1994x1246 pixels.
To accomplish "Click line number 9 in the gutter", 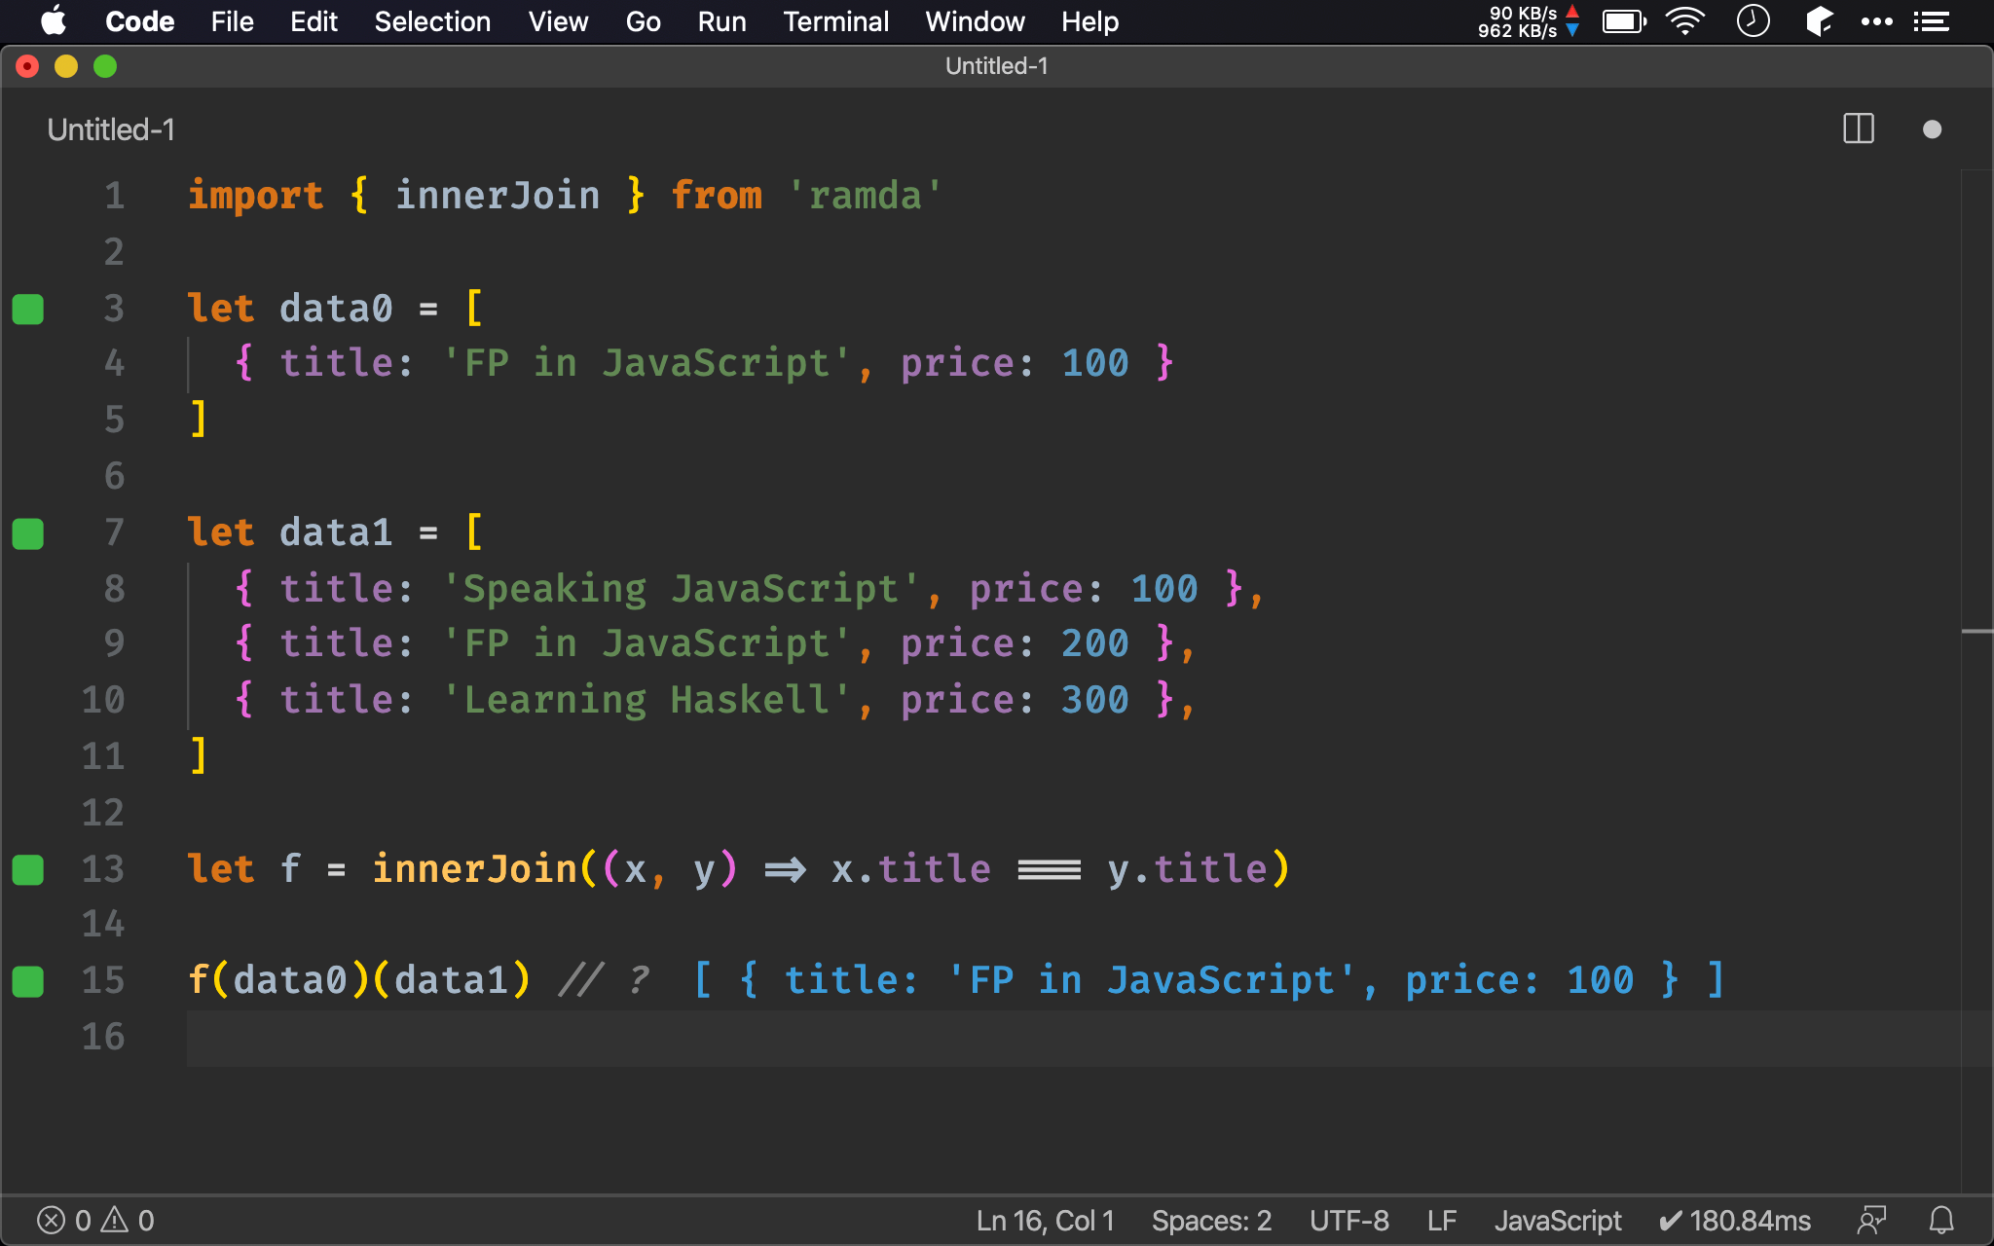I will (x=115, y=643).
